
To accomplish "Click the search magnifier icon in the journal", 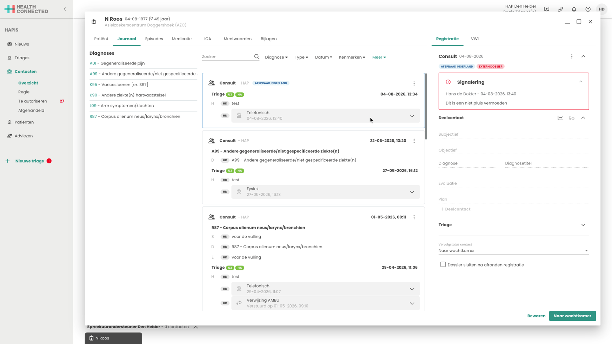I will (257, 57).
